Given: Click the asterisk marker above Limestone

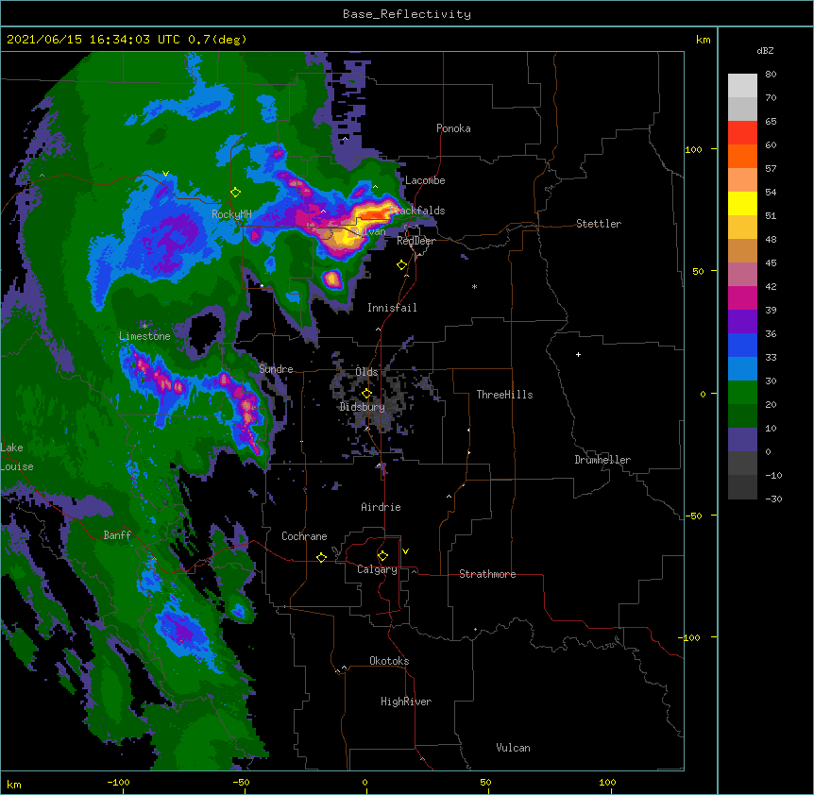Looking at the screenshot, I should [x=144, y=326].
